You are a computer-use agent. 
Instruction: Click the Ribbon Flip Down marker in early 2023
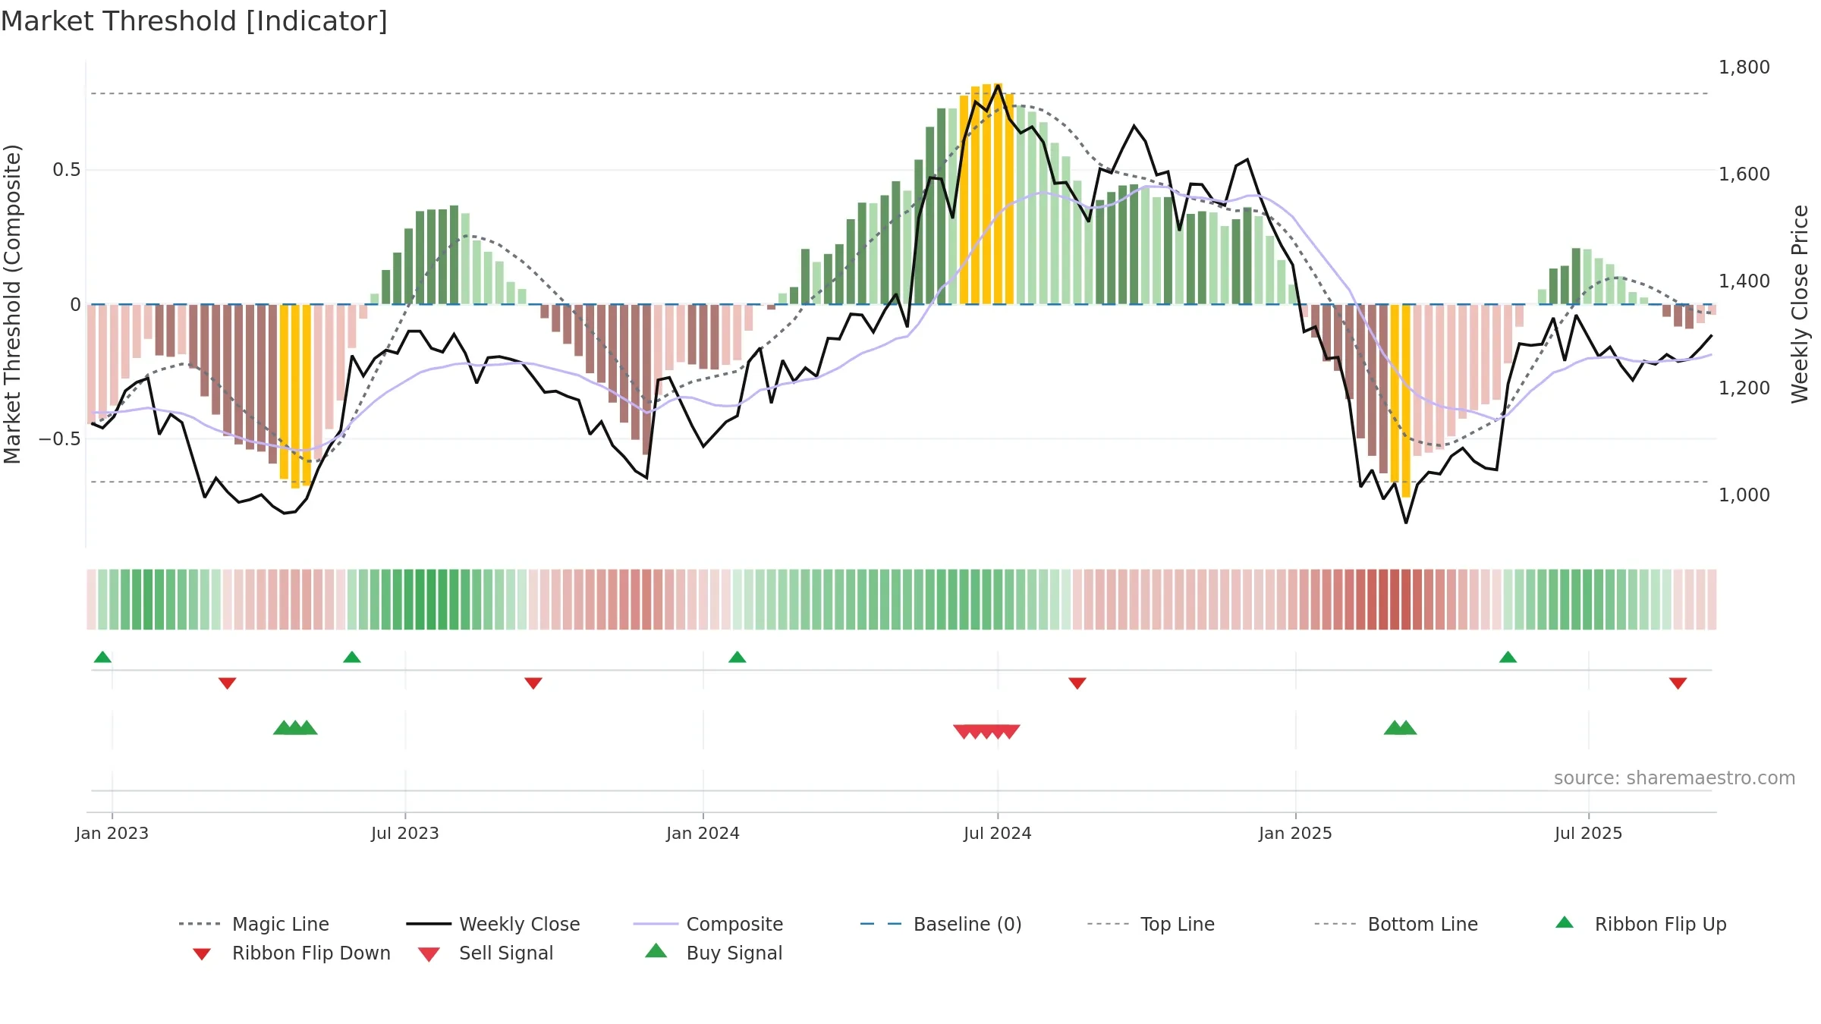[227, 683]
